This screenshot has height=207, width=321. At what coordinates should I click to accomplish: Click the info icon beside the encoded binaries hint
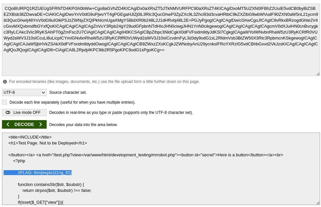pyautogui.click(x=5, y=82)
